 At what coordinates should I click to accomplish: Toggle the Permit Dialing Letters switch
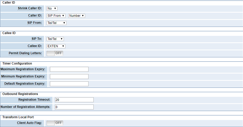click(55, 53)
